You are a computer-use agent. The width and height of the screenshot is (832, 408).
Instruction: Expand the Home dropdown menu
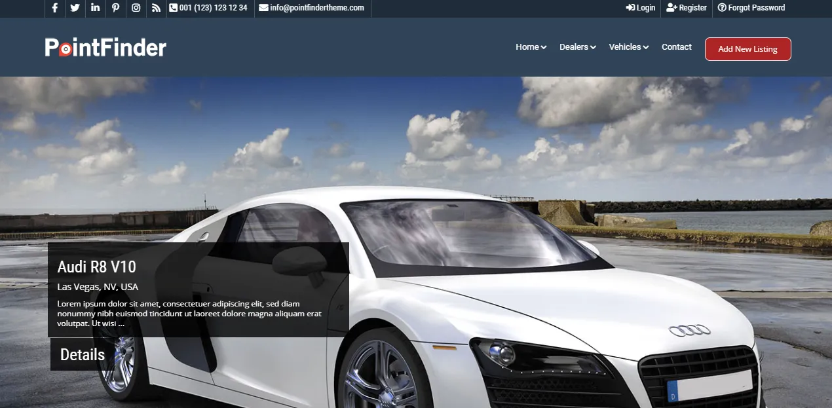pyautogui.click(x=531, y=47)
